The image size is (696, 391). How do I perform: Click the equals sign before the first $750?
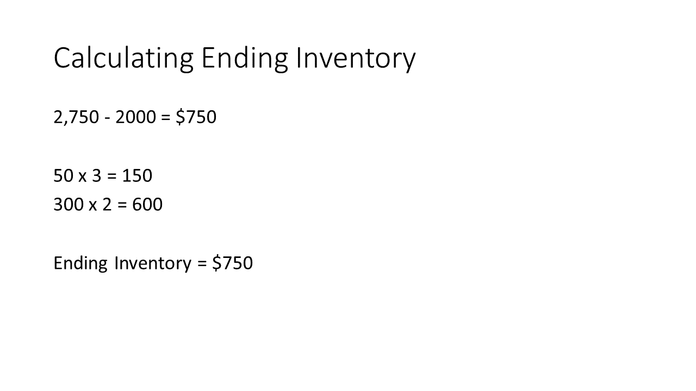(166, 118)
